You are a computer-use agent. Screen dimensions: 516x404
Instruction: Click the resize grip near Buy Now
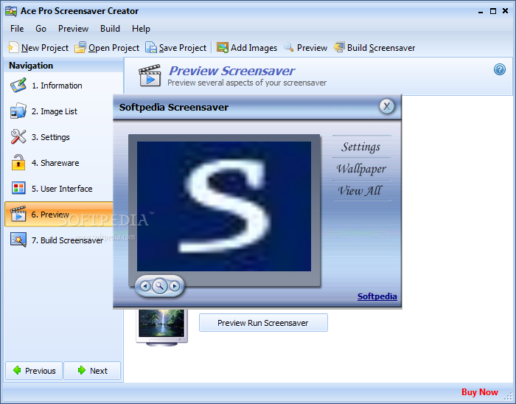click(509, 394)
